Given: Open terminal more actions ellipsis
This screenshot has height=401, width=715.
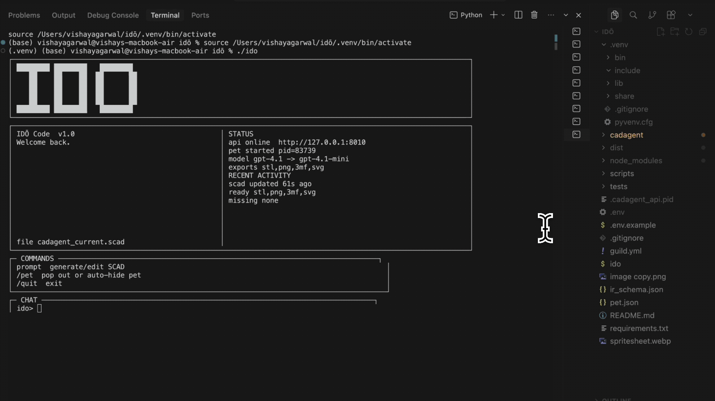Looking at the screenshot, I should [x=551, y=15].
